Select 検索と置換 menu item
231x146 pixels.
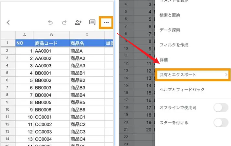pos(170,15)
